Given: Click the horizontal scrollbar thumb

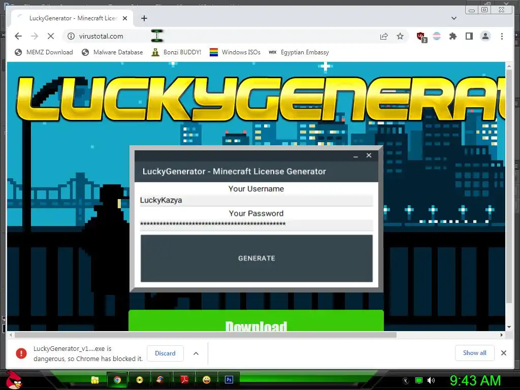Looking at the screenshot, I should pos(206,335).
